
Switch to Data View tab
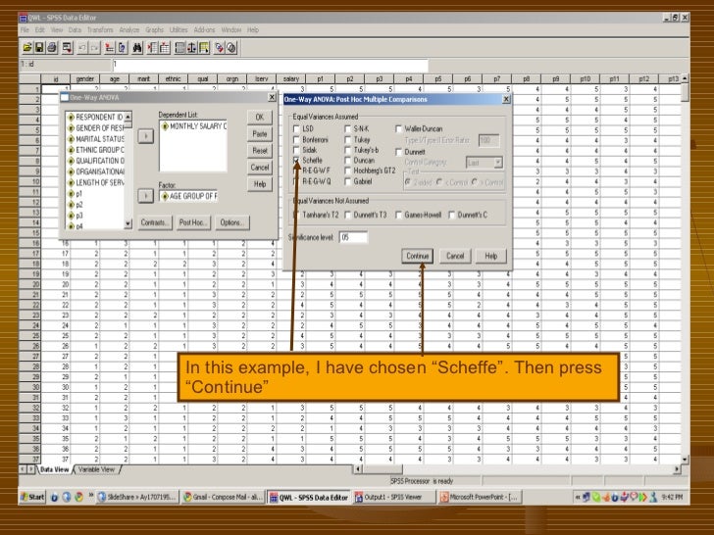pyautogui.click(x=55, y=469)
